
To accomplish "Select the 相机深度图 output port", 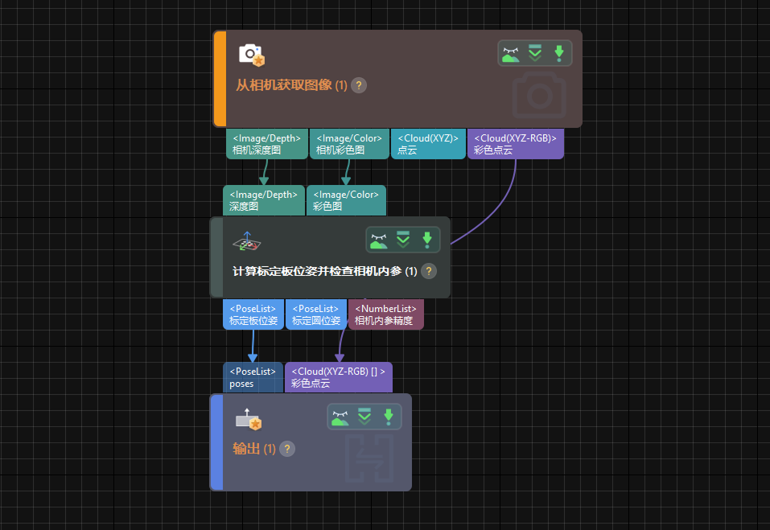I will (x=266, y=144).
